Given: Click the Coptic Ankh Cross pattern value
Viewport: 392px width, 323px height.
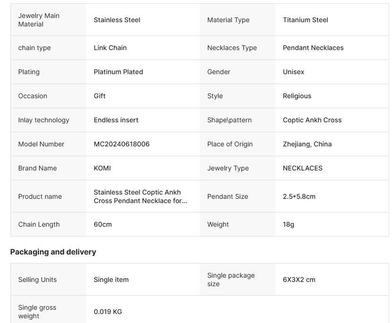Looking at the screenshot, I should point(312,120).
